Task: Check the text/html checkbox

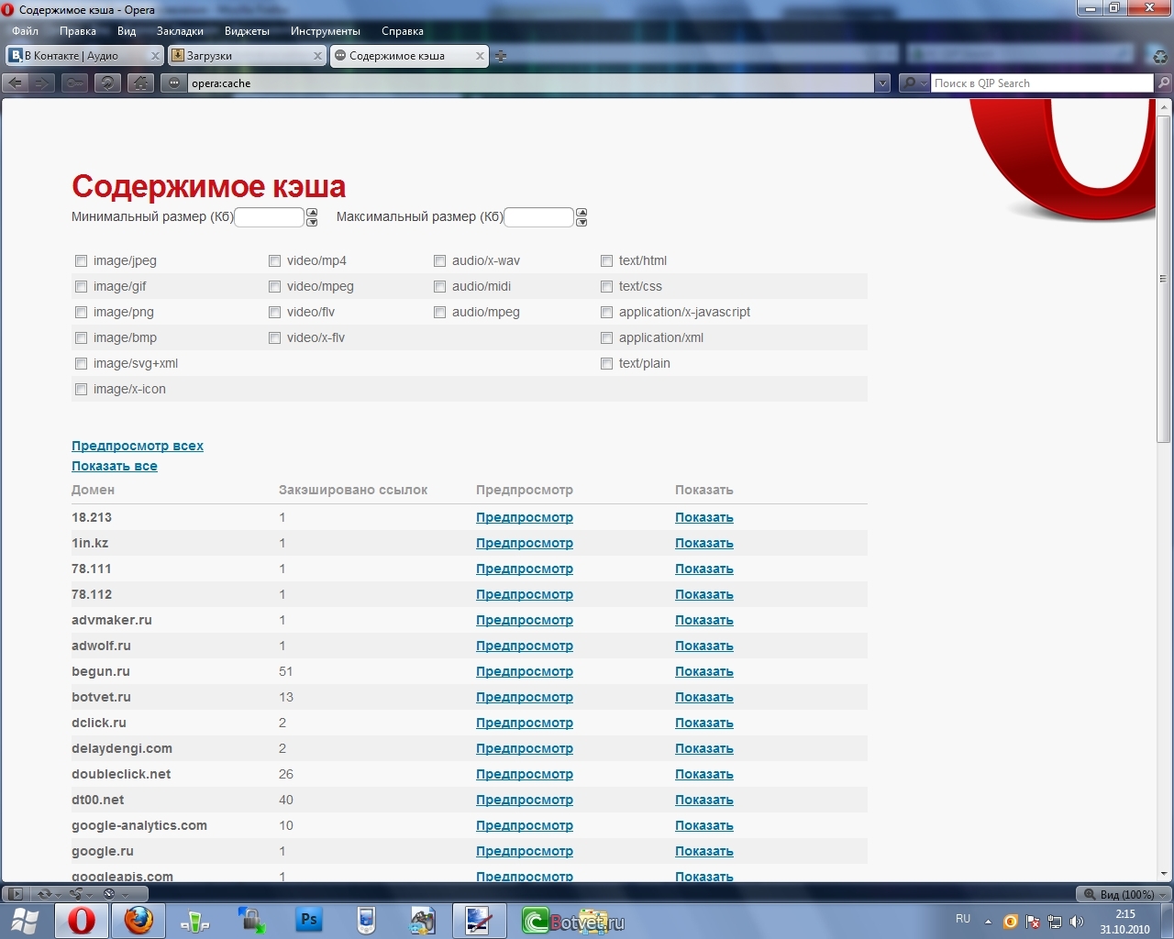Action: [x=606, y=261]
